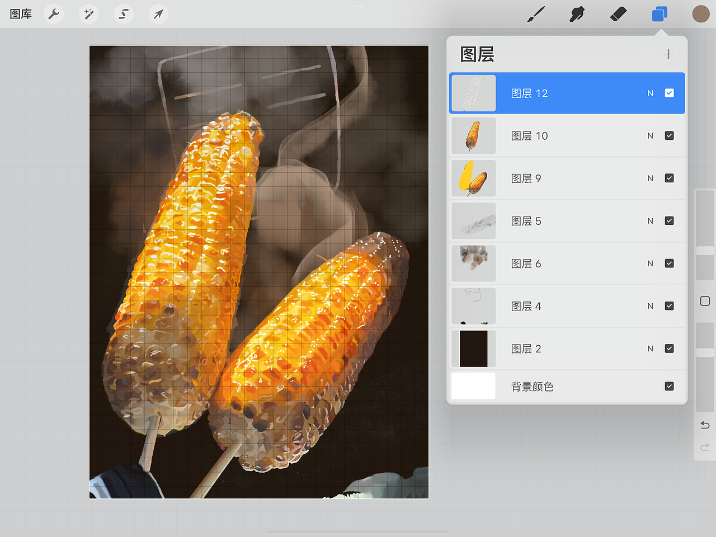Click the redo arrow in sidebar

[x=705, y=447]
